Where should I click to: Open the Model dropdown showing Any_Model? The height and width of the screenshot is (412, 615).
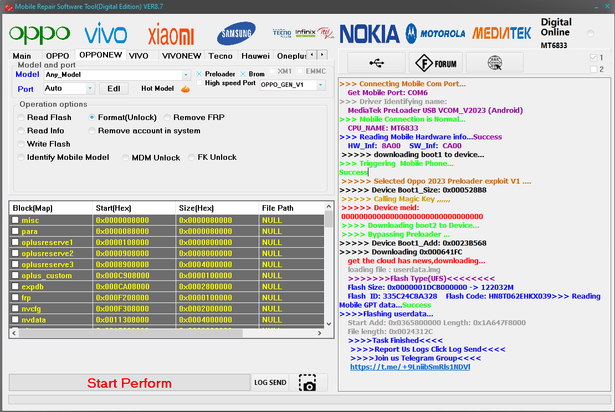tap(186, 75)
